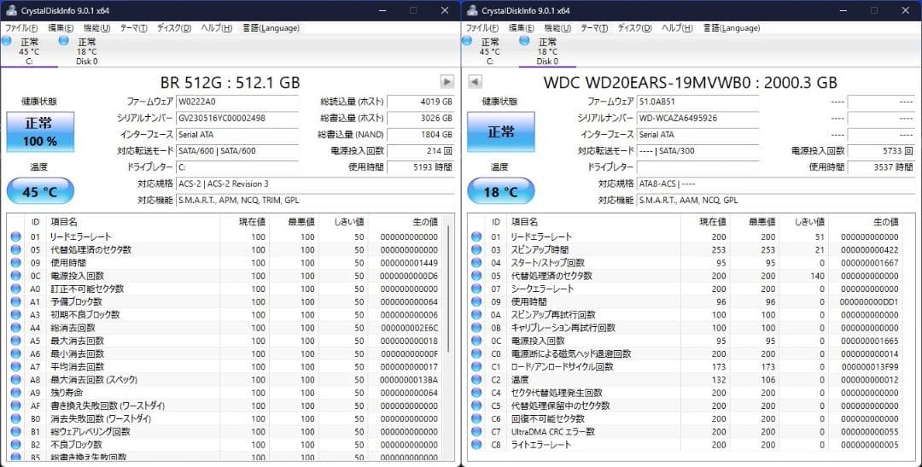Select C: disk tab in right window
The image size is (922, 467).
click(489, 51)
